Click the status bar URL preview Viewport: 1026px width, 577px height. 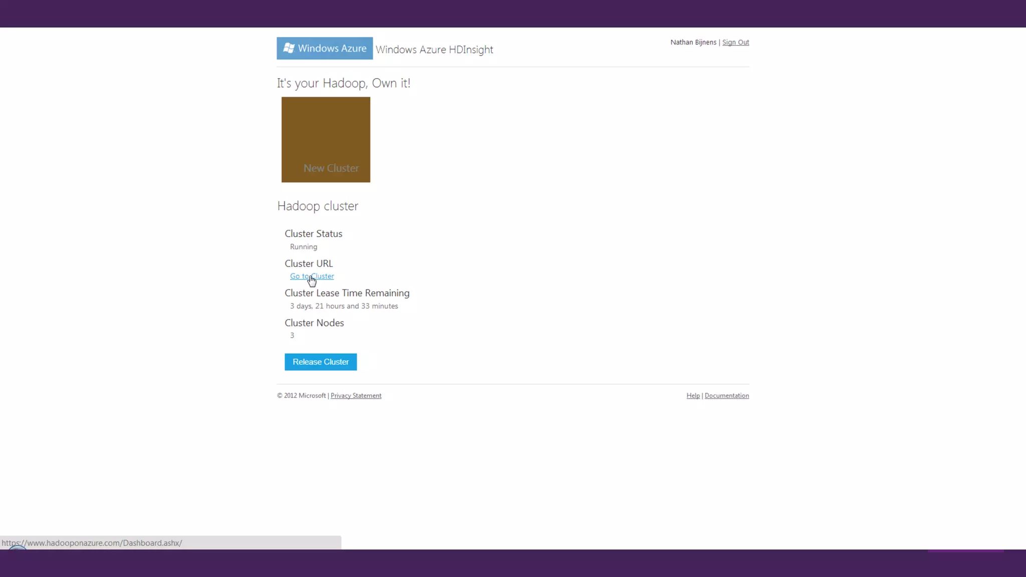tap(92, 543)
